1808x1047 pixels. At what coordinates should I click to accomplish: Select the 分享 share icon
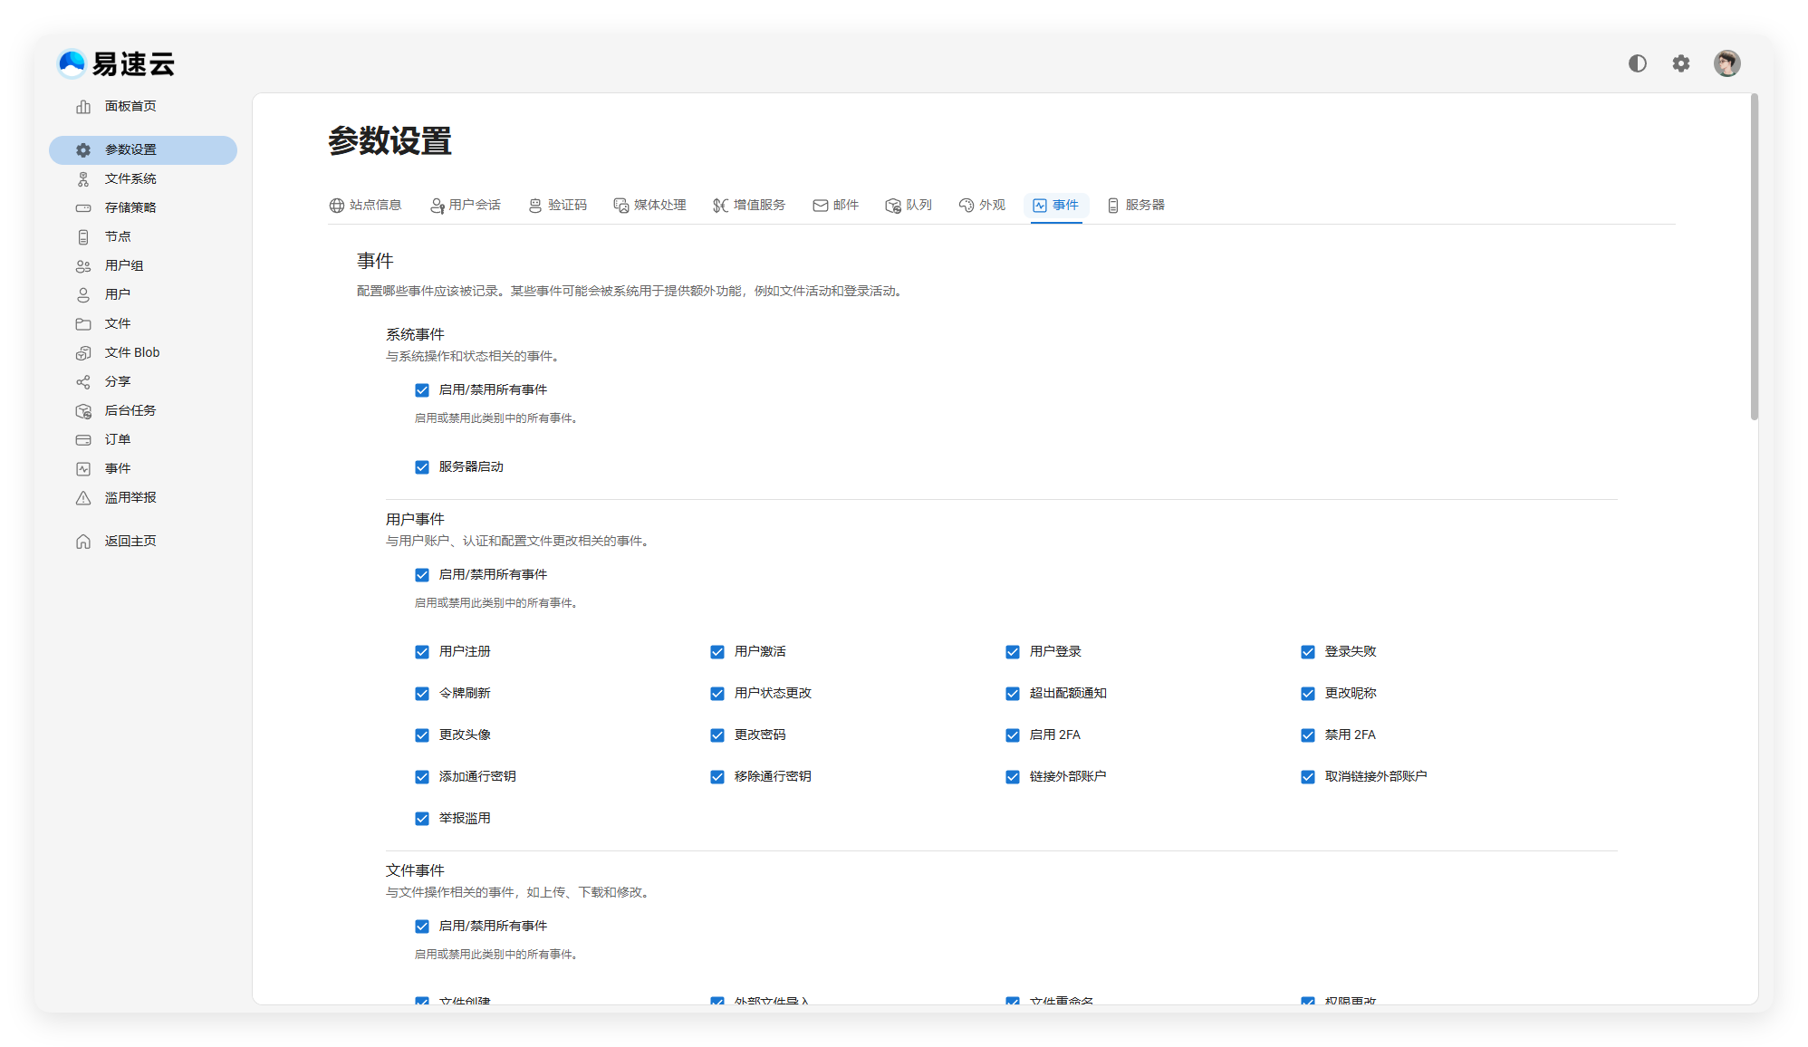point(83,382)
